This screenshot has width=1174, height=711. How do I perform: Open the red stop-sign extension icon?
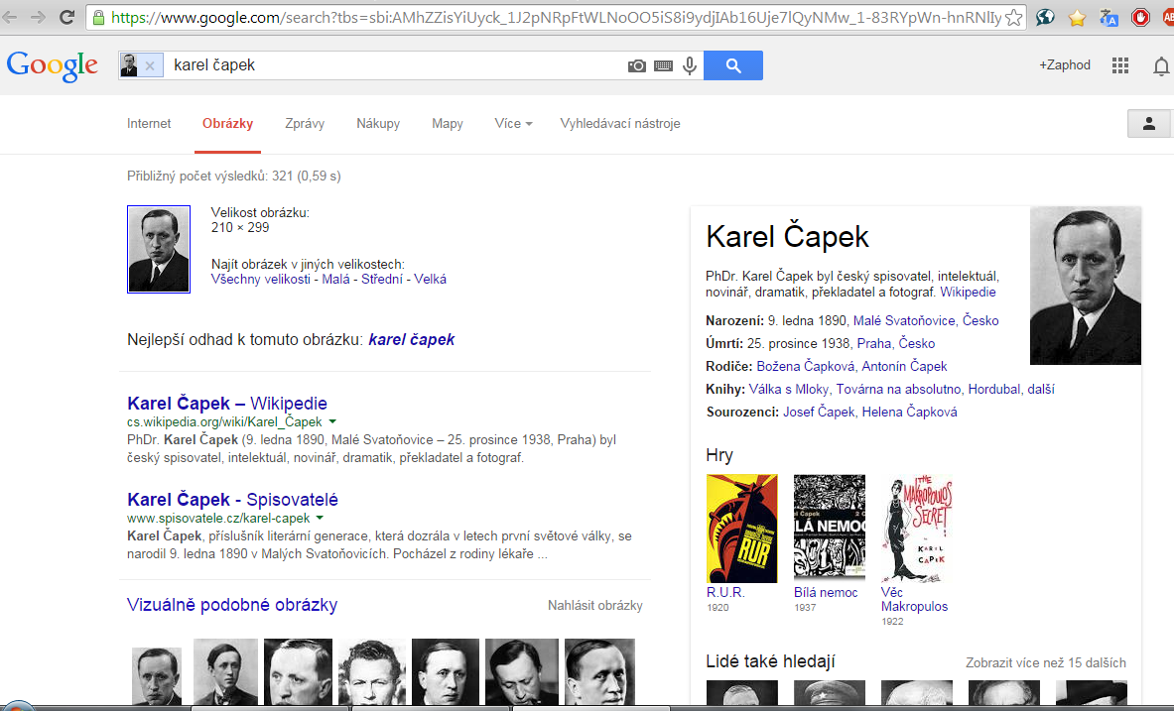click(1140, 17)
